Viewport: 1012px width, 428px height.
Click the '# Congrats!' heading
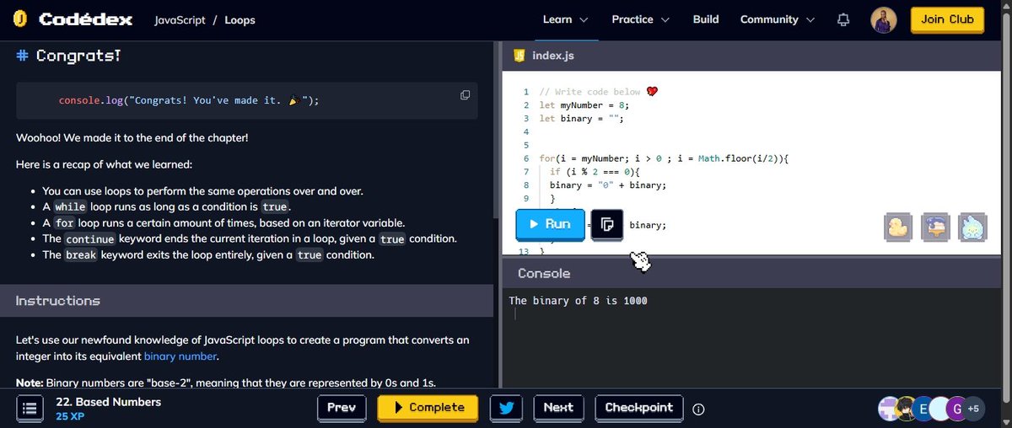(x=68, y=56)
